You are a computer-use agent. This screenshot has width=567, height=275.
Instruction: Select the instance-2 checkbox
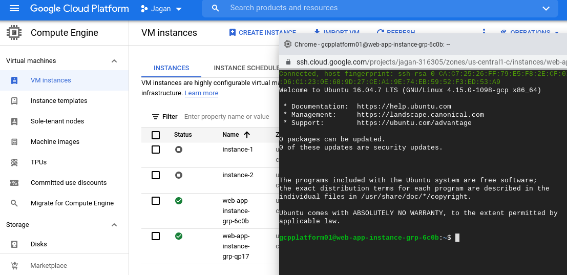coord(156,175)
